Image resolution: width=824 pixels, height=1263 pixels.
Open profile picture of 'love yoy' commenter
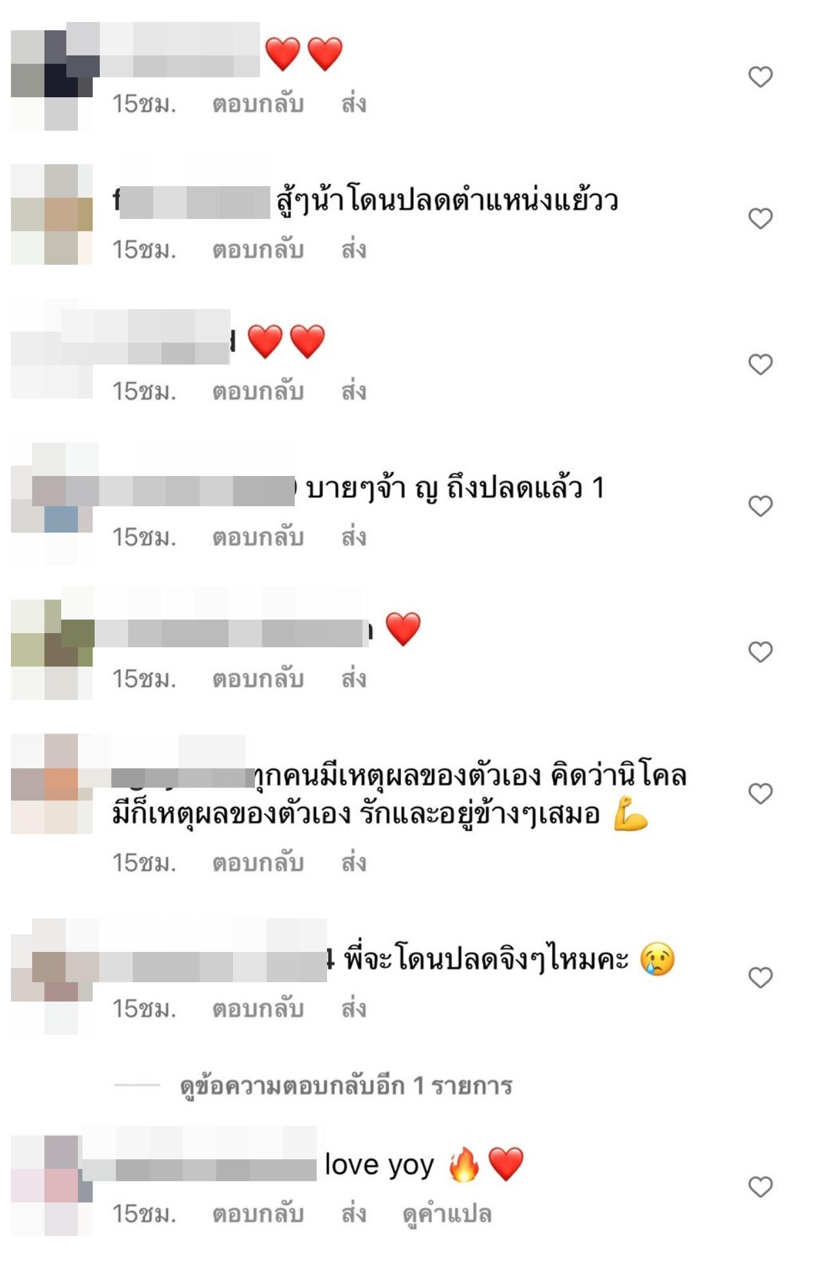point(52,1186)
